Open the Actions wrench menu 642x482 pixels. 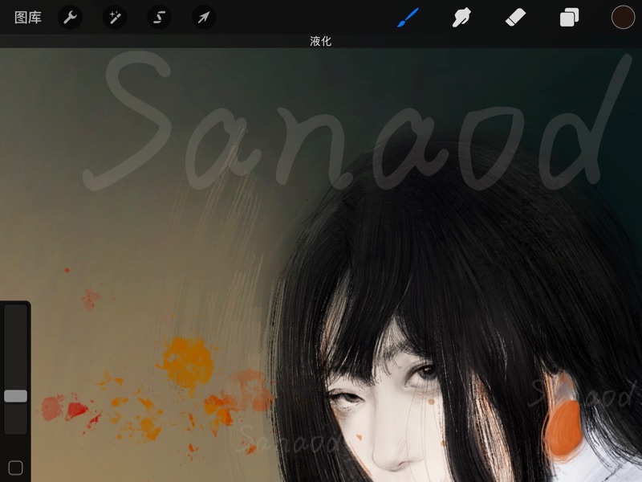click(x=70, y=17)
